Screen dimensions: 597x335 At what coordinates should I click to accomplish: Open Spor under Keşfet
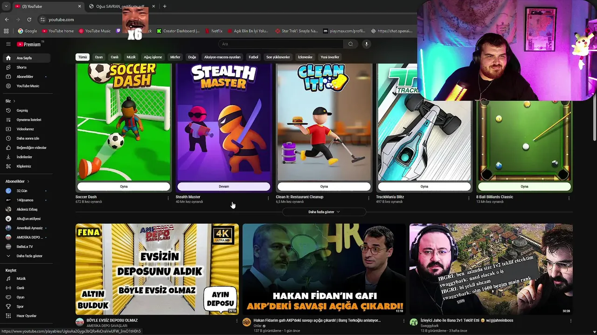tap(27, 307)
